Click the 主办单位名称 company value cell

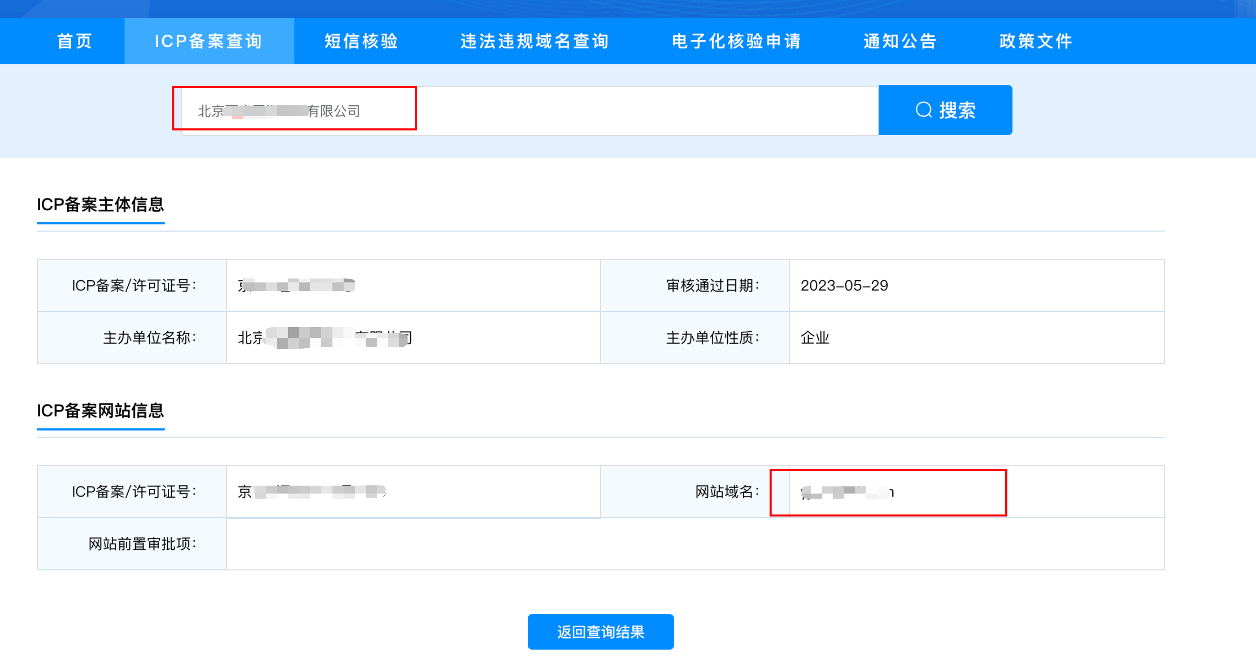pyautogui.click(x=324, y=338)
